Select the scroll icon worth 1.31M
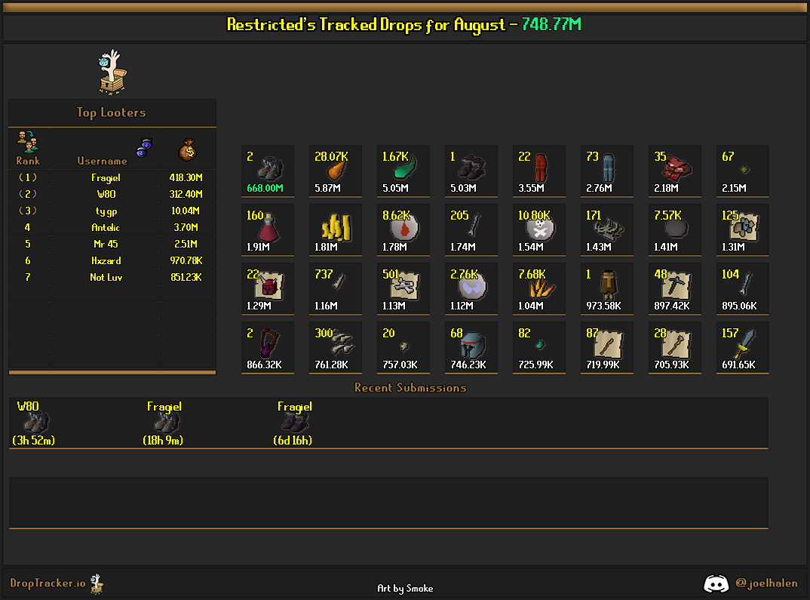Viewport: 810px width, 600px height. pos(744,227)
